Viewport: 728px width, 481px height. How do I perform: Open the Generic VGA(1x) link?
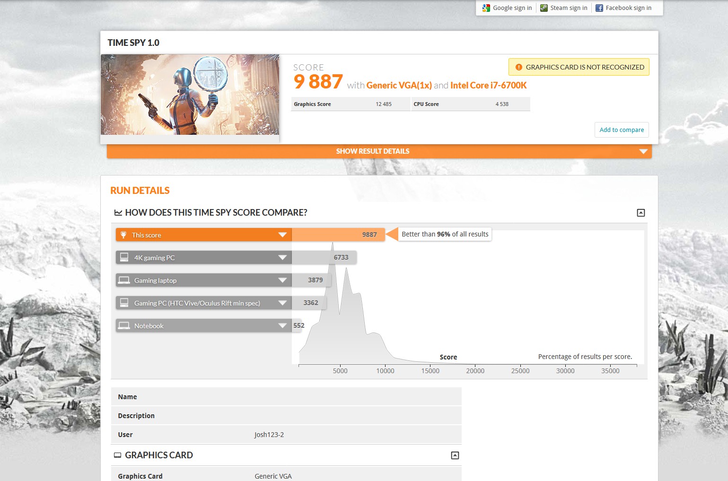(x=399, y=85)
